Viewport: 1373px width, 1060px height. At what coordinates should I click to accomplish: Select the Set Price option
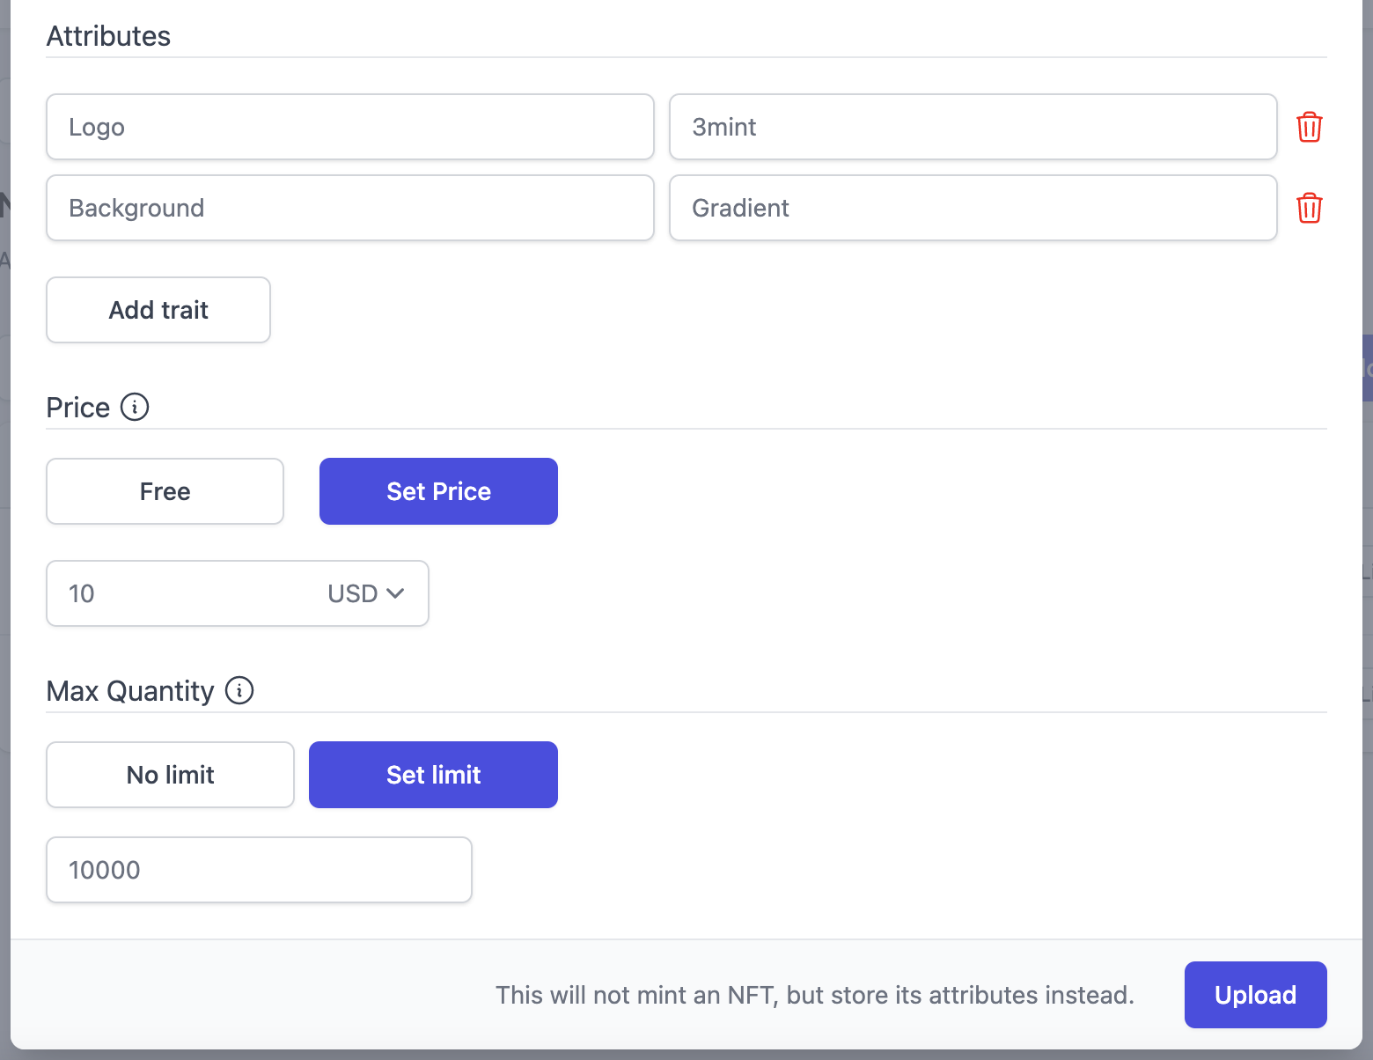(438, 491)
